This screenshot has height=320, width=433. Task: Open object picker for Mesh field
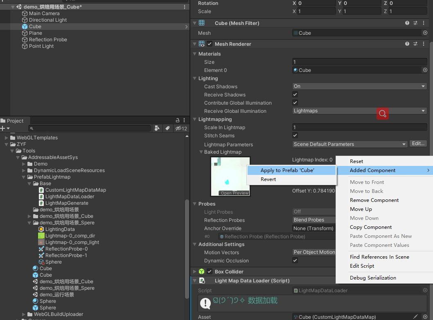[425, 33]
